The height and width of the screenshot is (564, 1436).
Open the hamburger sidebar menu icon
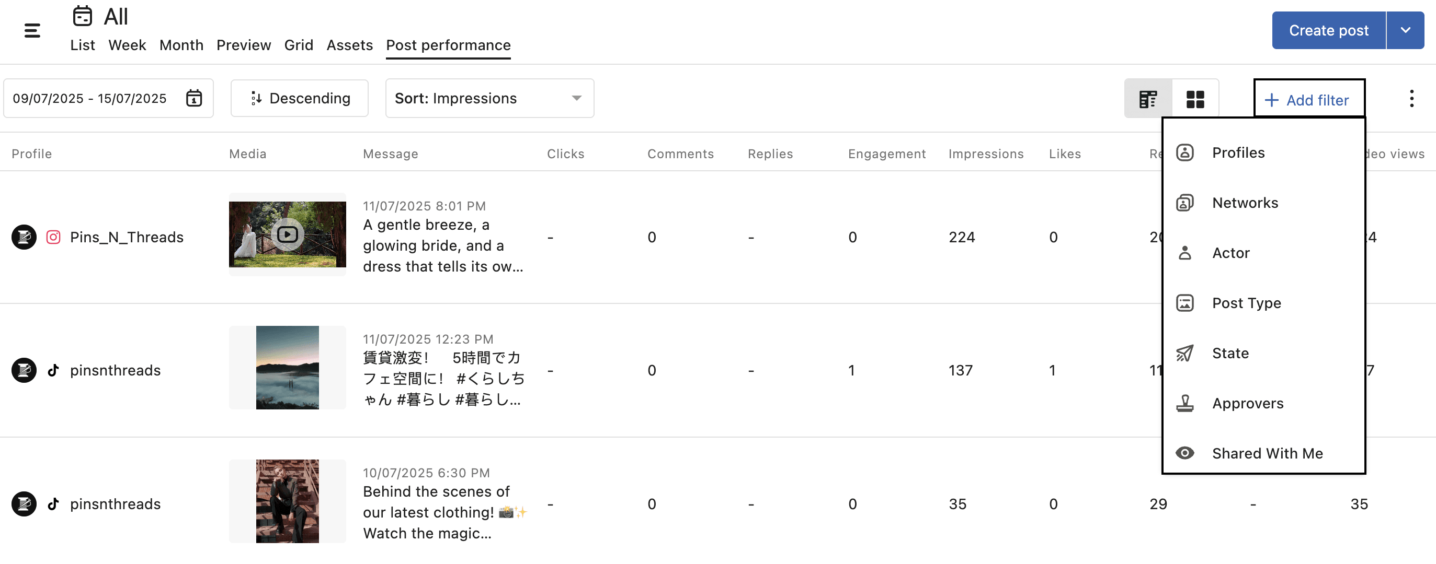32,31
